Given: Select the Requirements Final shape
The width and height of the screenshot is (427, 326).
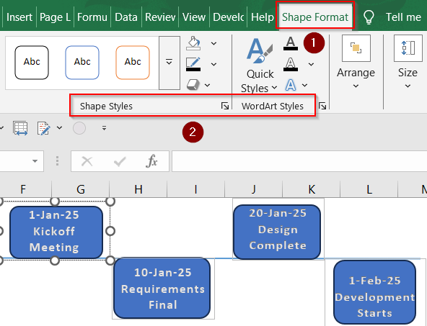Looking at the screenshot, I should [x=162, y=288].
